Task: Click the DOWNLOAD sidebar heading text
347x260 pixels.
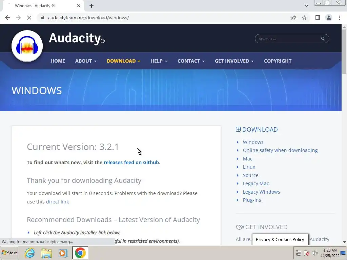Action: (x=260, y=130)
